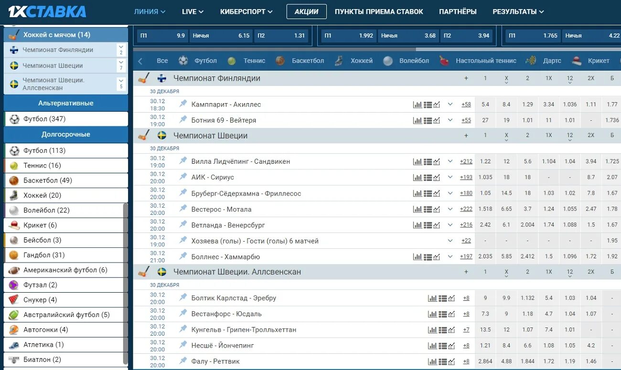Select the Волейбол ball icon in sports filter
621x370 pixels.
pos(388,61)
